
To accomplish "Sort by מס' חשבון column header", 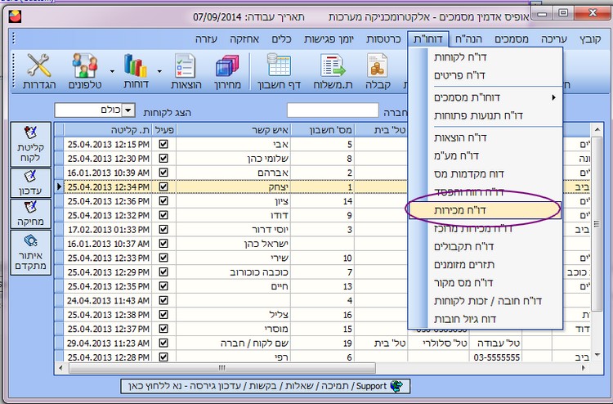I will click(x=323, y=130).
